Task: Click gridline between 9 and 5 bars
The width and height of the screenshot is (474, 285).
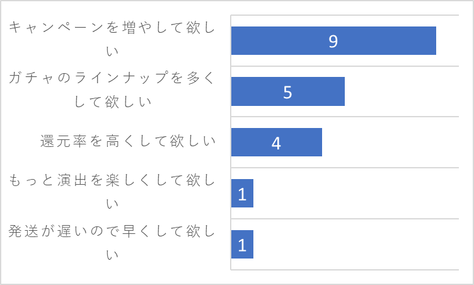Action: click(x=345, y=66)
